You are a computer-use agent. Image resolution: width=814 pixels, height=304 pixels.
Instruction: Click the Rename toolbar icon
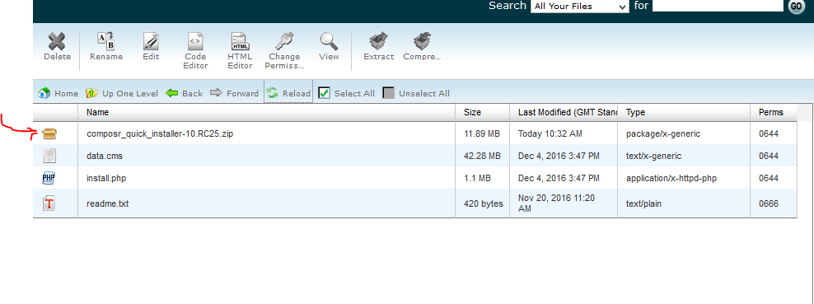[x=106, y=41]
